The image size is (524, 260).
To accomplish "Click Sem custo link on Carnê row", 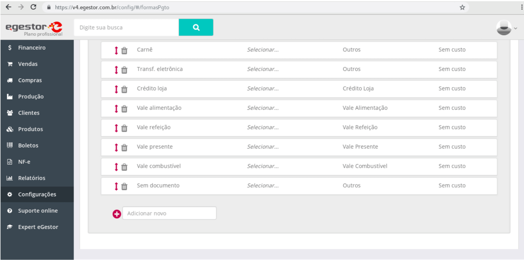I will pyautogui.click(x=452, y=49).
